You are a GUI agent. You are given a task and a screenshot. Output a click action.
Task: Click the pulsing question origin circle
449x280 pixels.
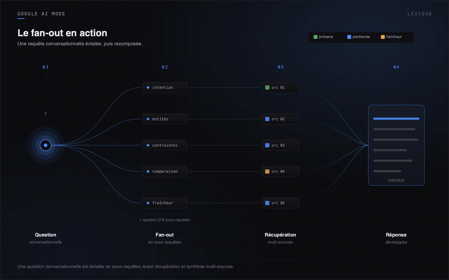point(46,145)
